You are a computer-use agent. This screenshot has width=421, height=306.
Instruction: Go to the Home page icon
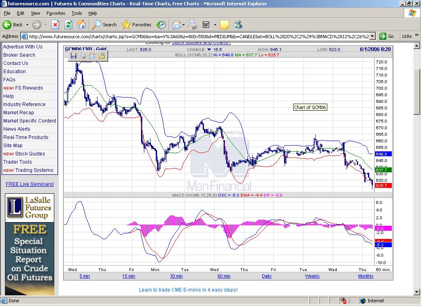click(x=81, y=25)
